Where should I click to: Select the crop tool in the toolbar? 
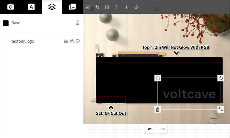97,7
